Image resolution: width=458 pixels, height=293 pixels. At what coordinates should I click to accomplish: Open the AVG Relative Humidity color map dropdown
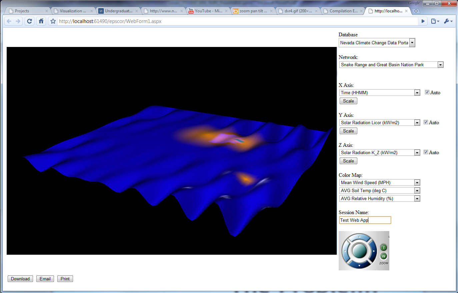[380, 198]
